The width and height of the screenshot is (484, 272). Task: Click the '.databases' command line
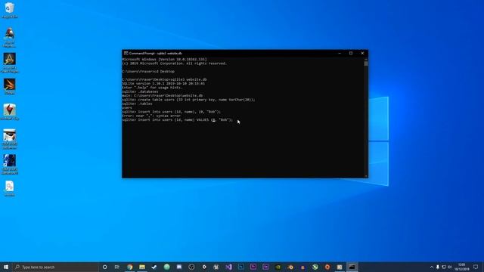pos(140,91)
